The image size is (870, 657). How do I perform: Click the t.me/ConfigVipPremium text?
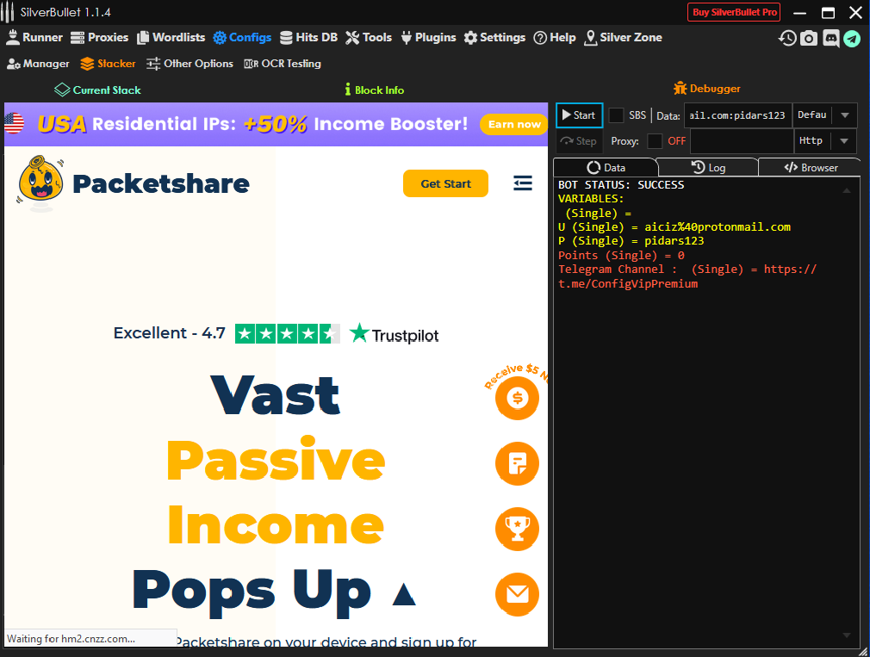click(x=628, y=284)
